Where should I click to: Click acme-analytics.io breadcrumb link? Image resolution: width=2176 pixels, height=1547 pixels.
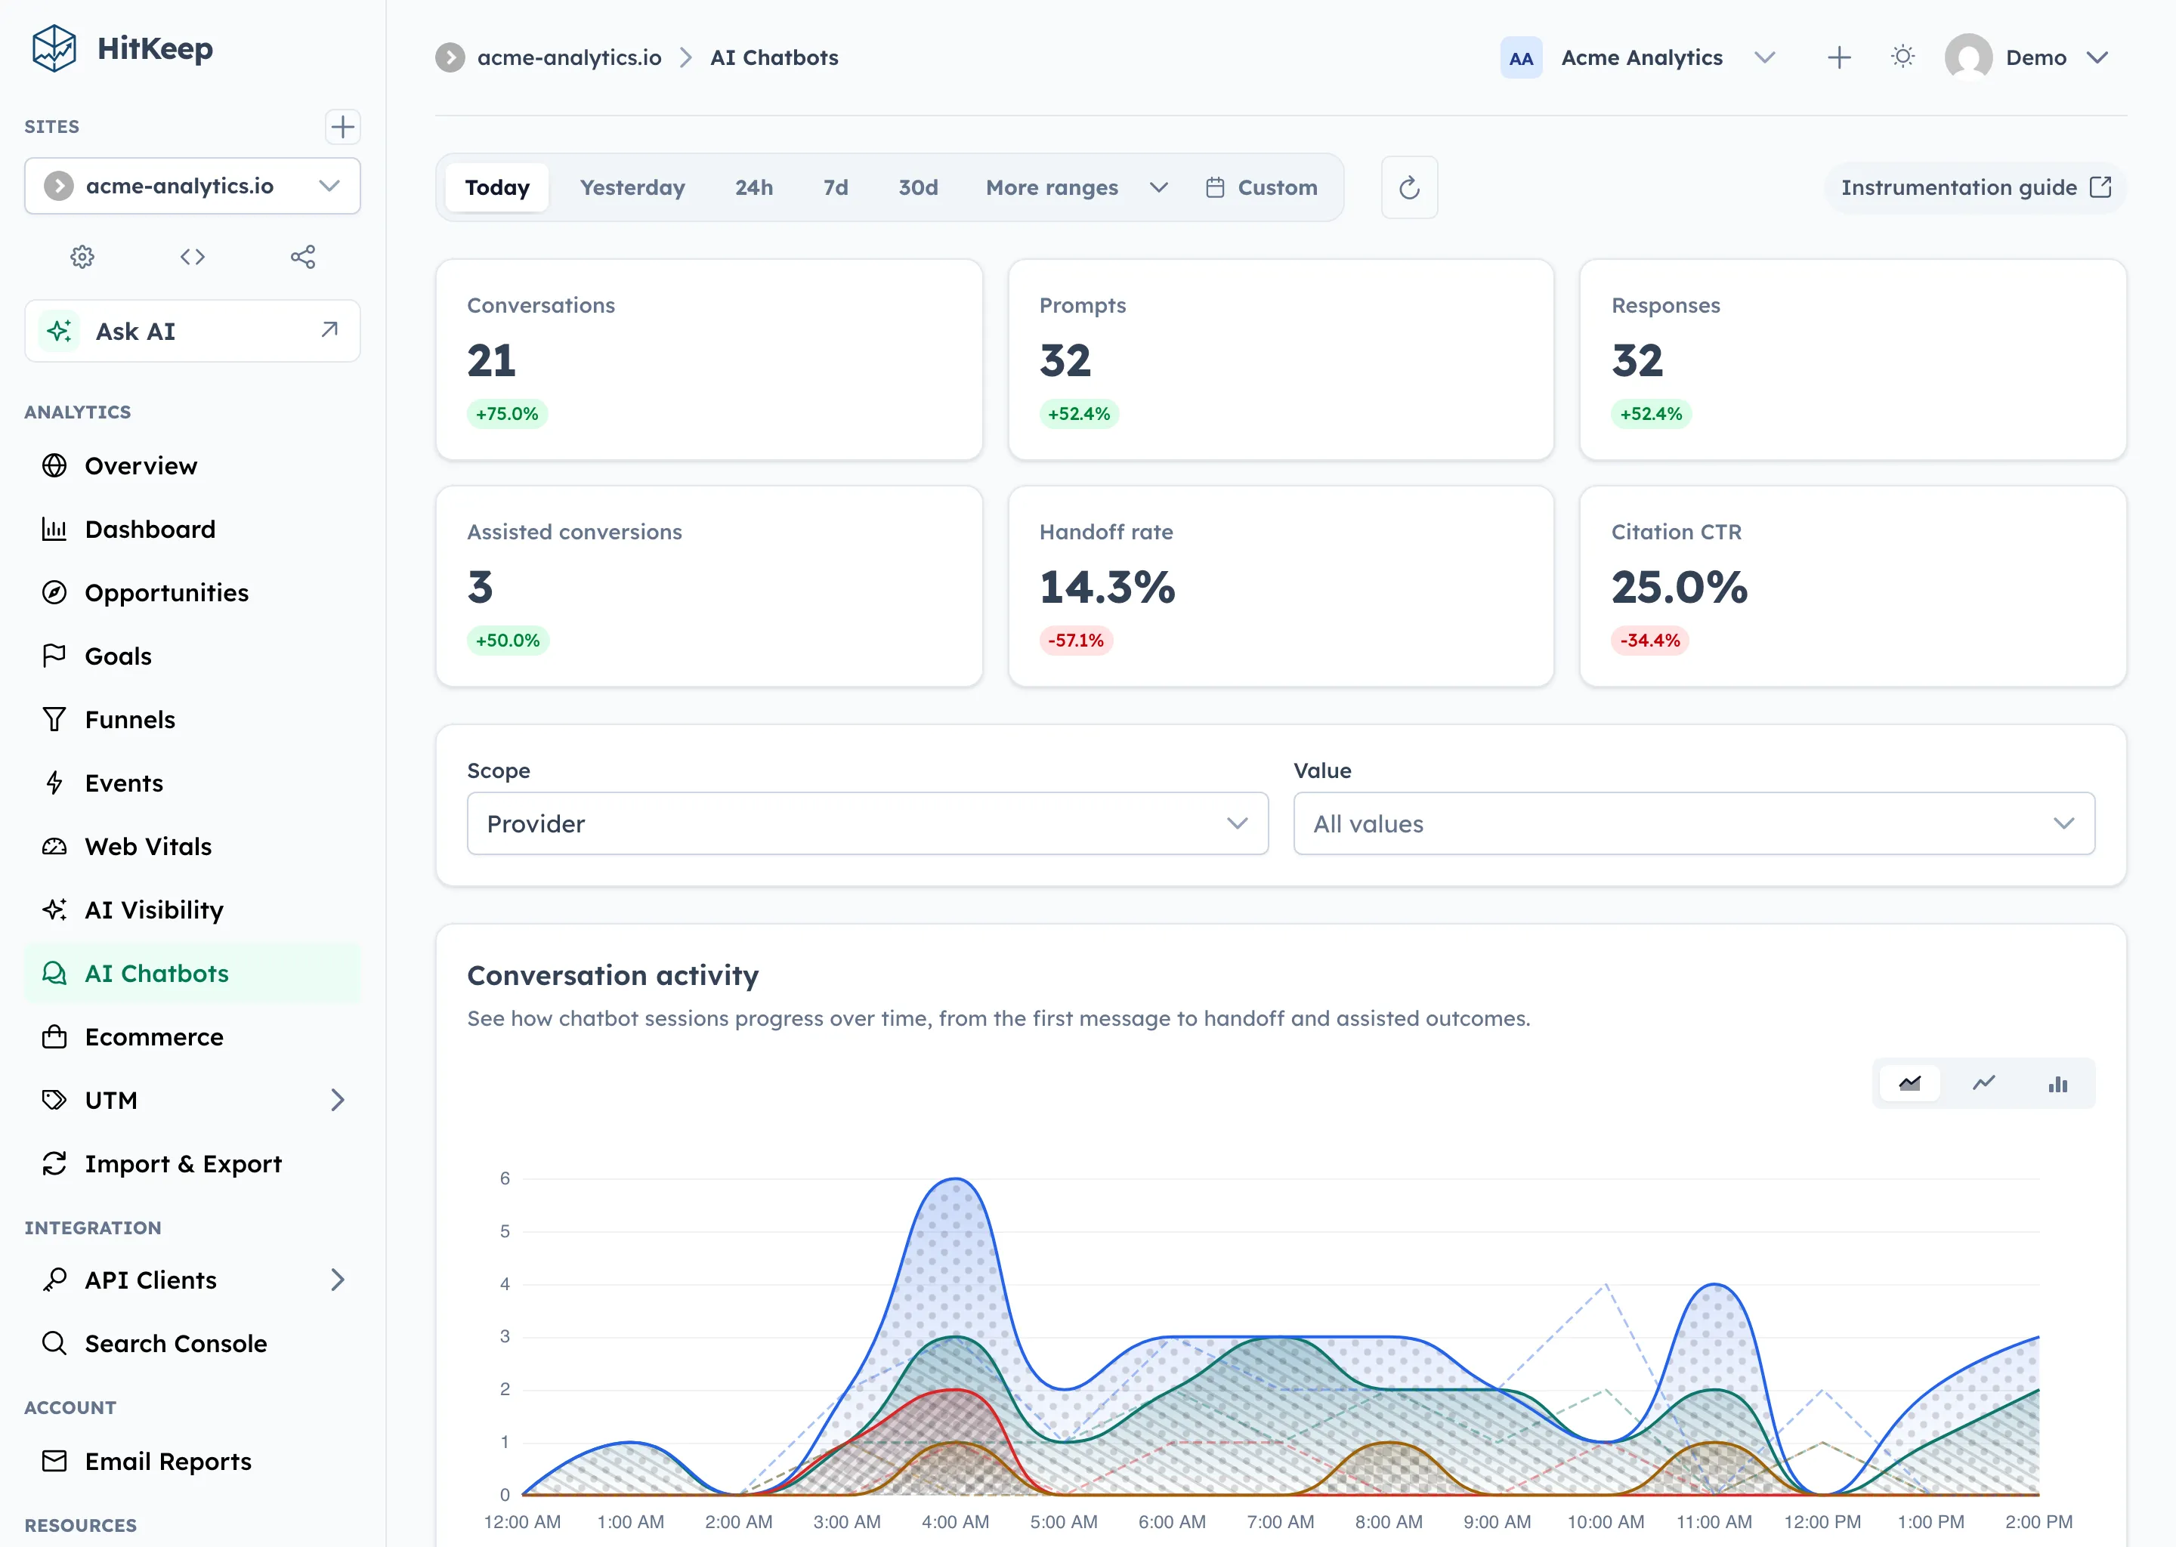click(569, 58)
